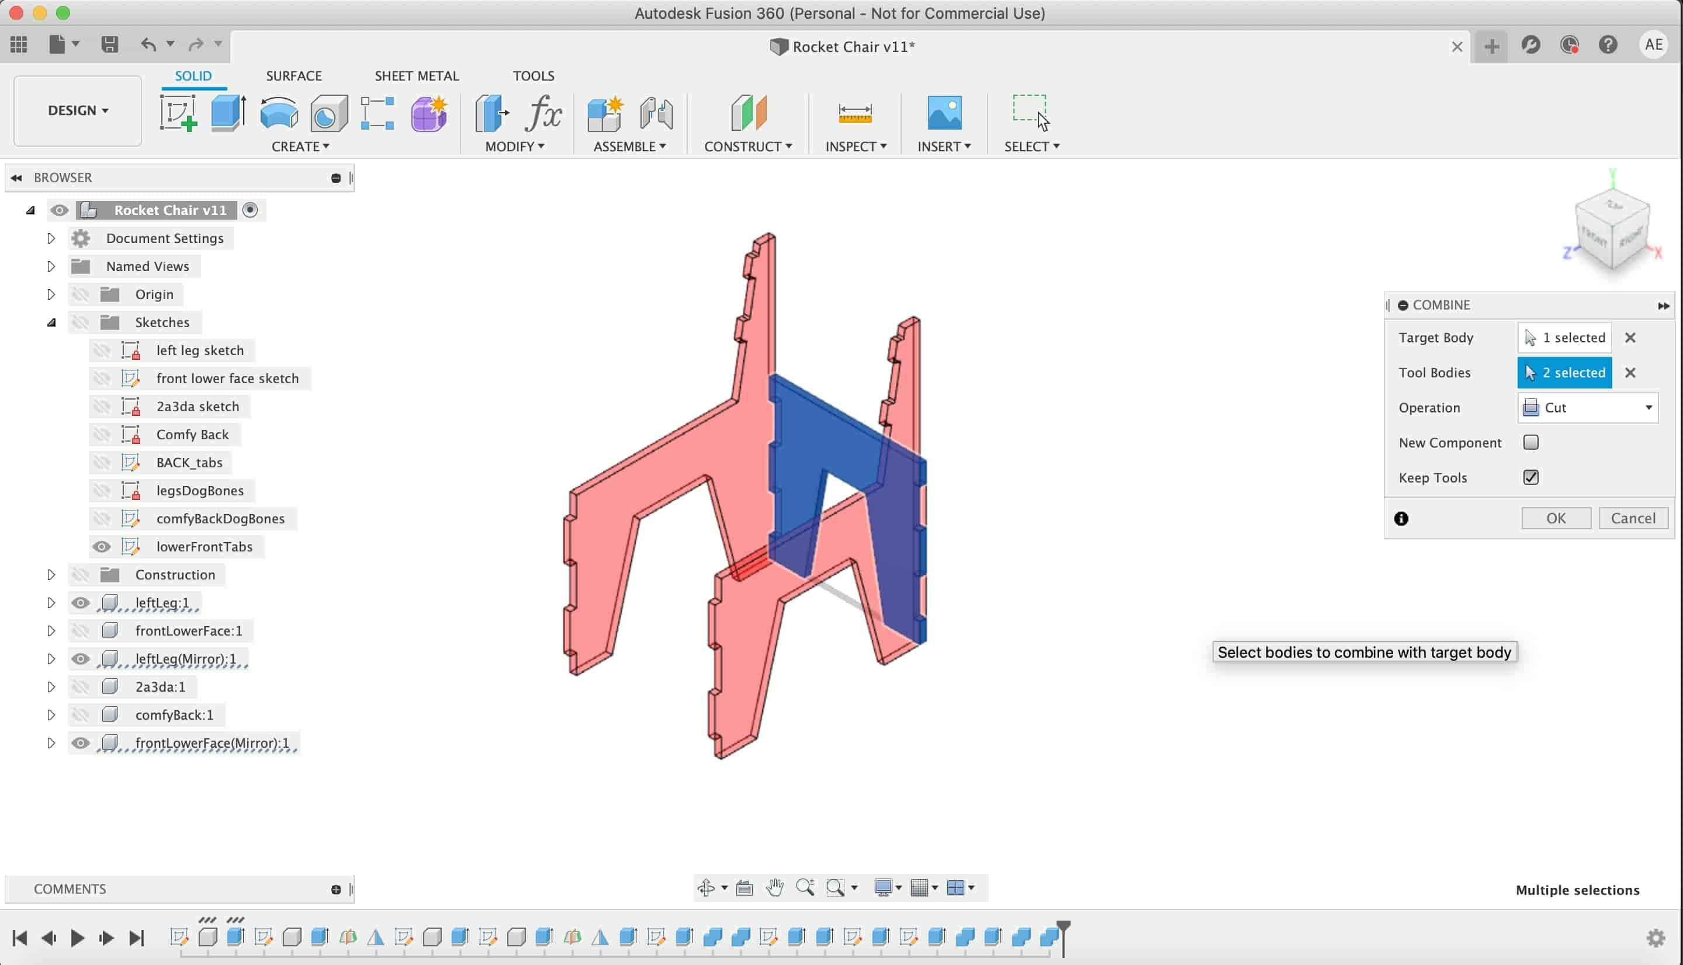Viewport: 1683px width, 965px height.
Task: Play the timeline
Action: [x=78, y=938]
